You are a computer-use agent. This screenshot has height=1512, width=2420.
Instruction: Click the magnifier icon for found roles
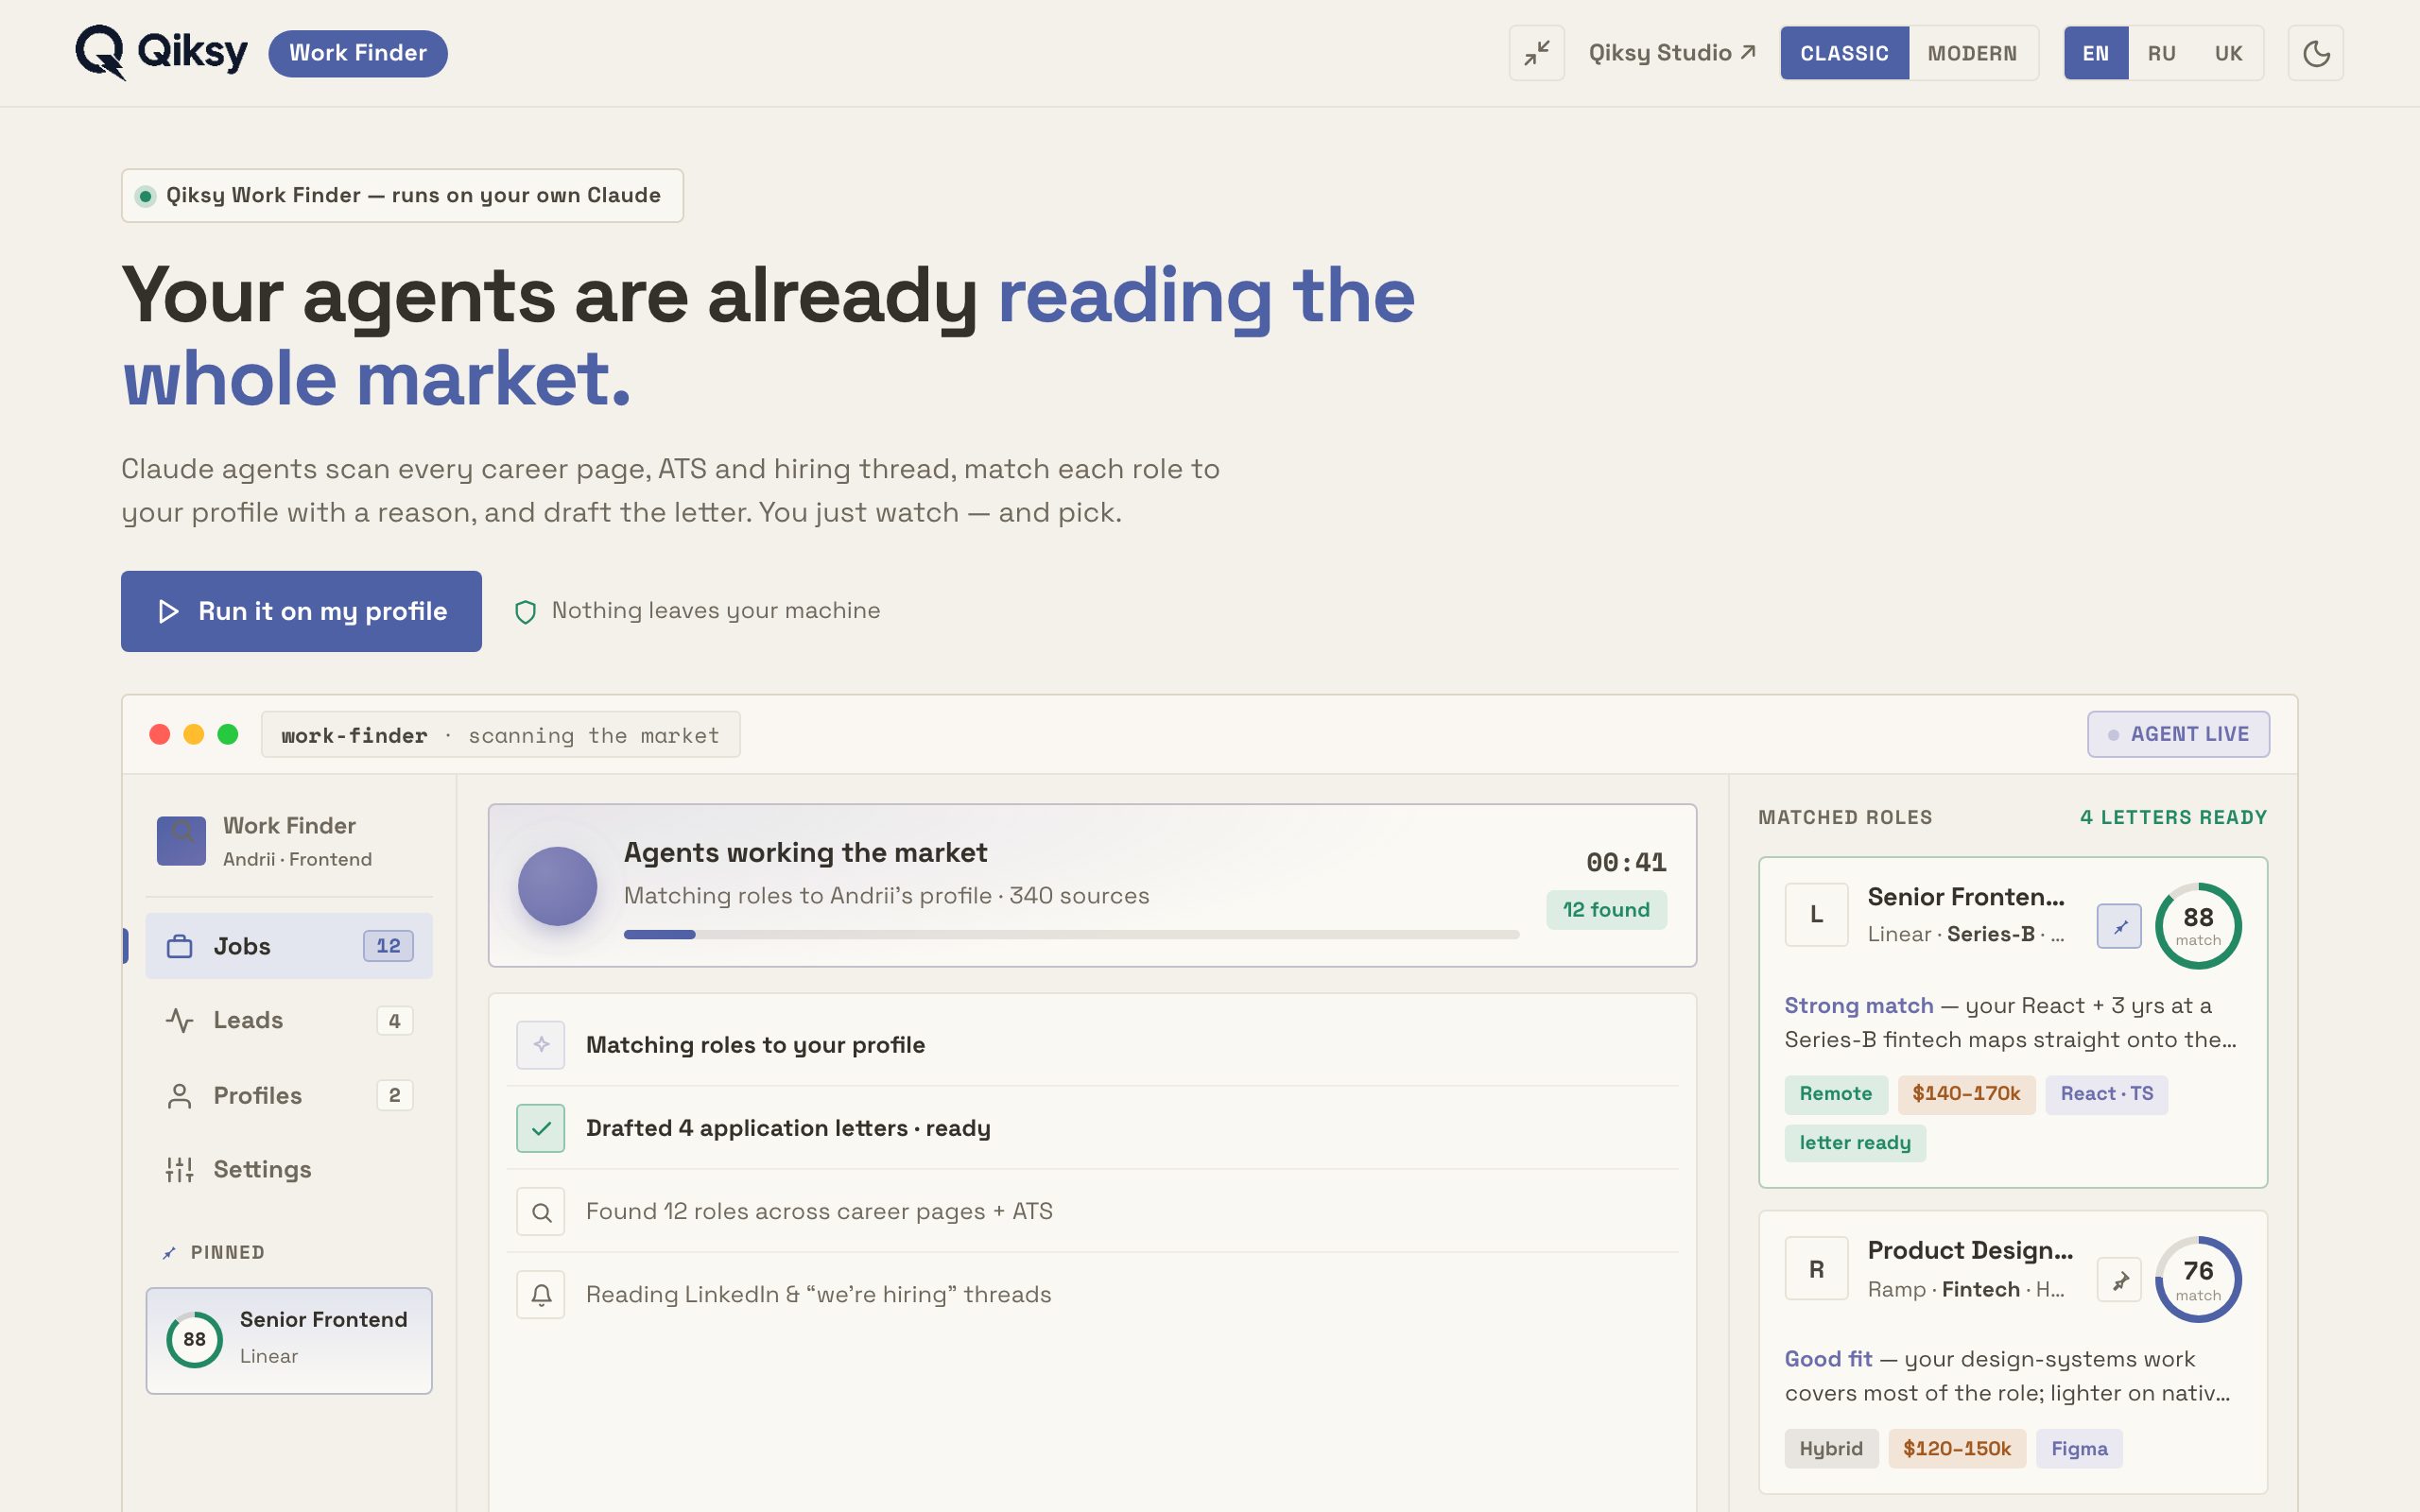[x=541, y=1212]
